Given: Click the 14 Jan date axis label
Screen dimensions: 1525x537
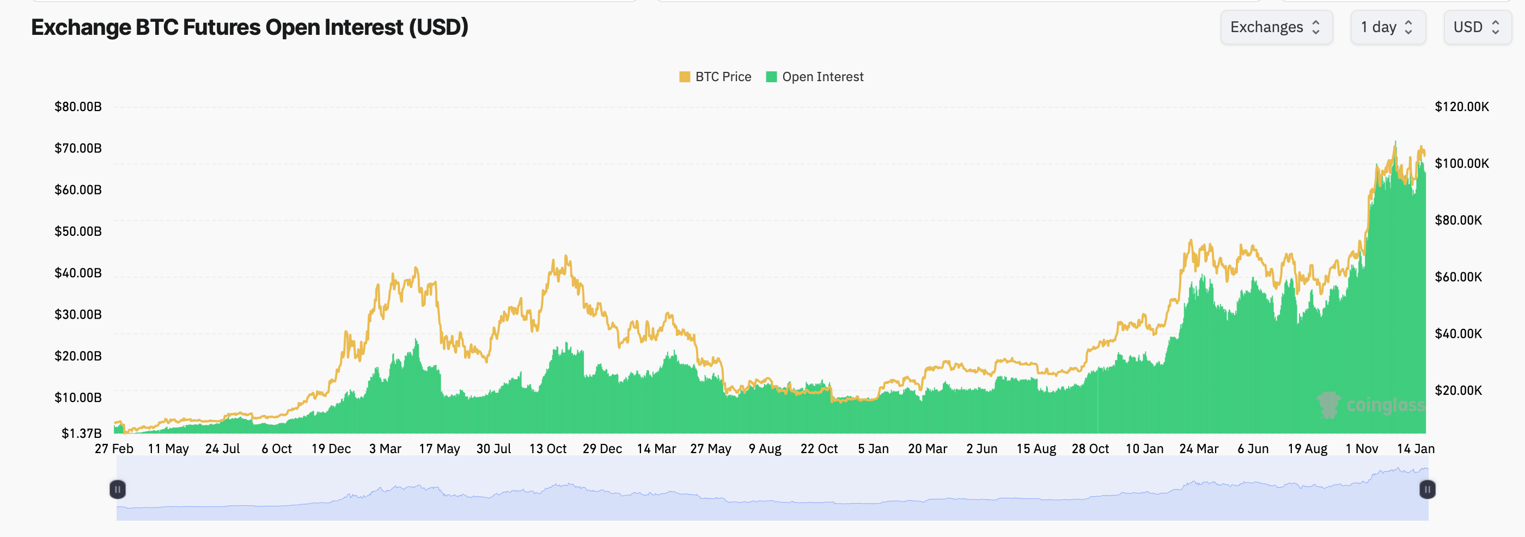Looking at the screenshot, I should pyautogui.click(x=1415, y=449).
